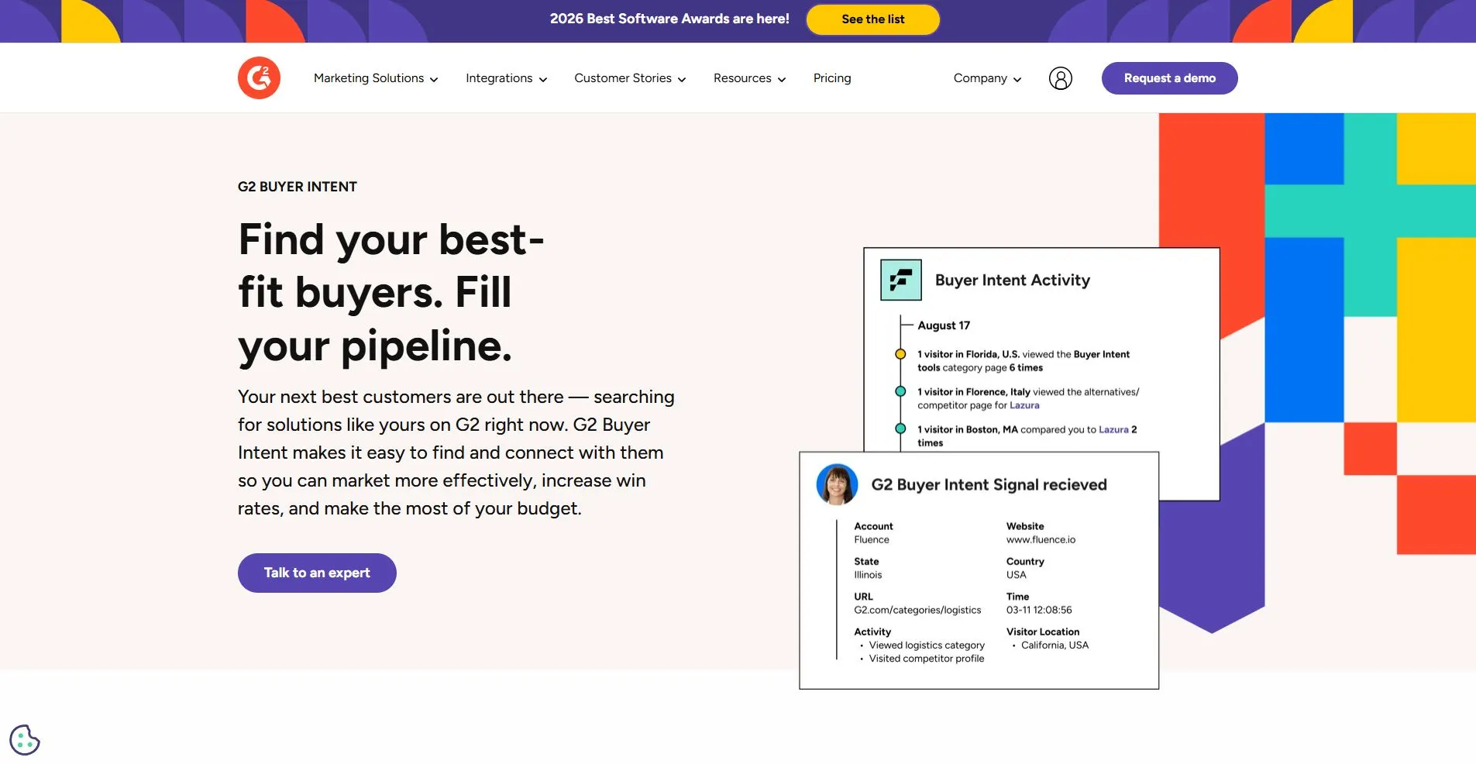The image size is (1476, 764).
Task: Click the Talk to an expert button
Action: 317,573
